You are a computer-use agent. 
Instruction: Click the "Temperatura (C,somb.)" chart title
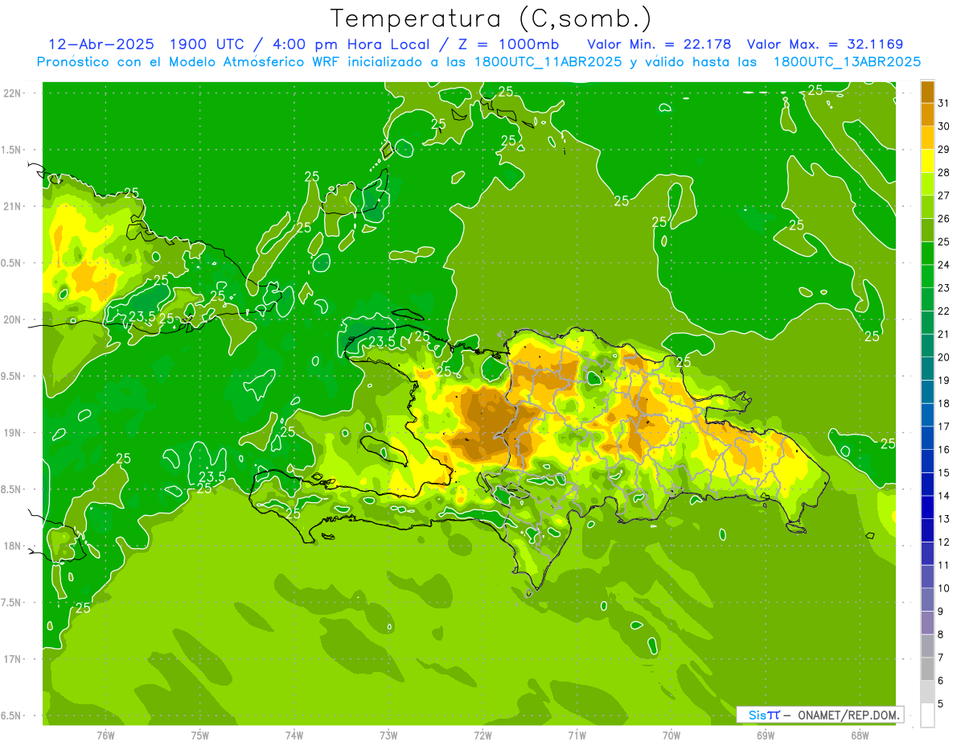pos(491,19)
